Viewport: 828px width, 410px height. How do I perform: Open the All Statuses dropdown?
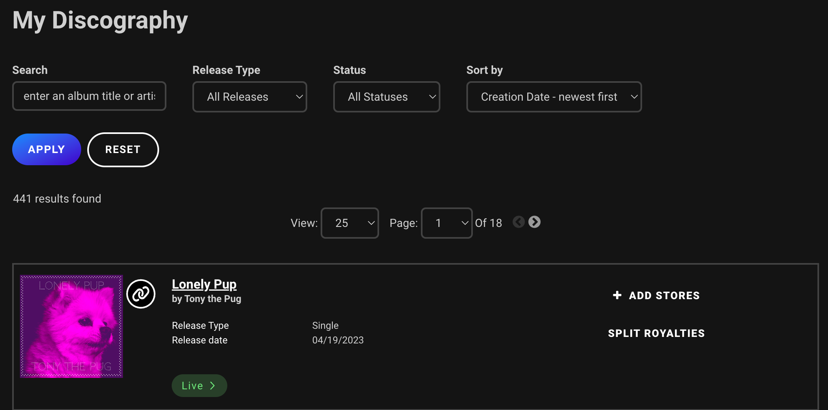click(x=386, y=97)
